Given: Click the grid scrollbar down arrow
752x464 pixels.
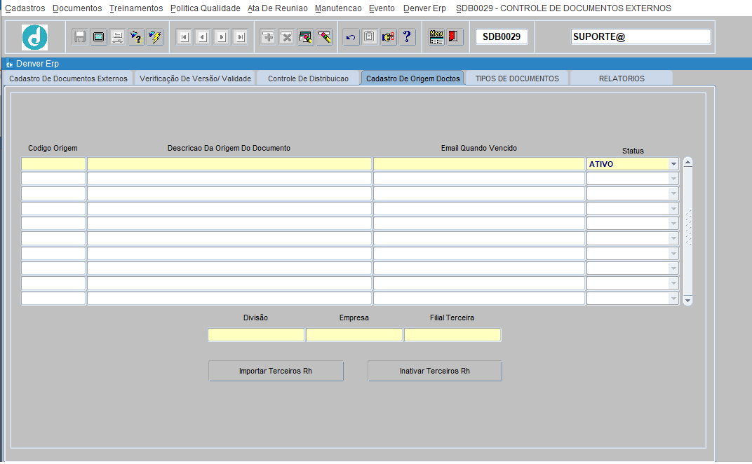Looking at the screenshot, I should pos(687,301).
